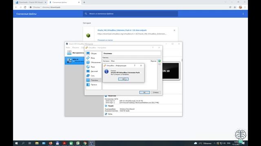
Task: Click the grey remove plugin icon
Action: [x=159, y=64]
